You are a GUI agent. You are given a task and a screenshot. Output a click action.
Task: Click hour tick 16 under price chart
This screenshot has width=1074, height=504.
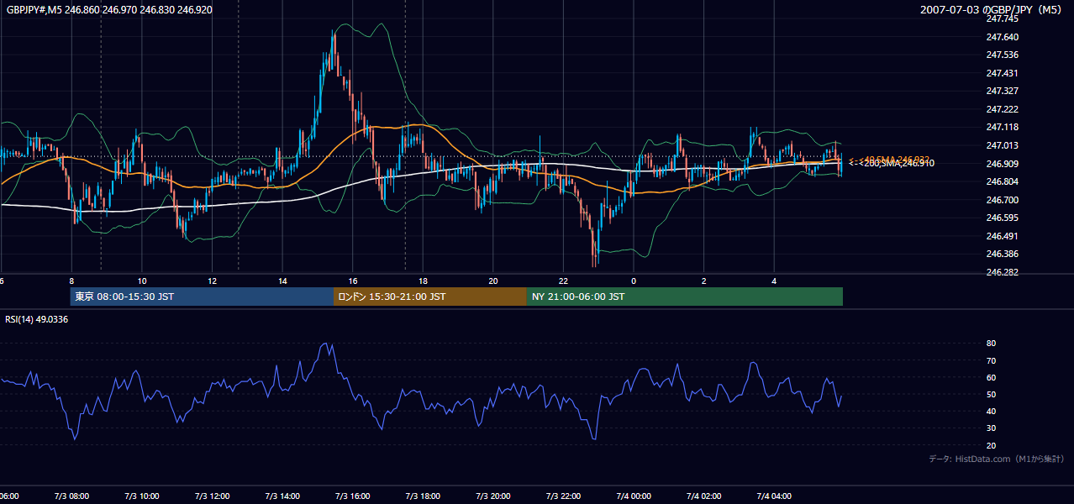pos(353,281)
